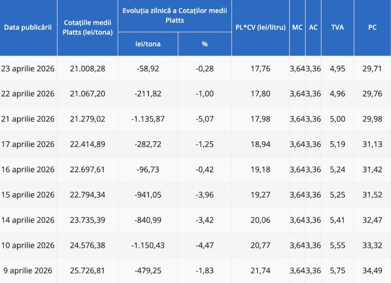Click the AC column header
The width and height of the screenshot is (391, 283).
point(313,28)
